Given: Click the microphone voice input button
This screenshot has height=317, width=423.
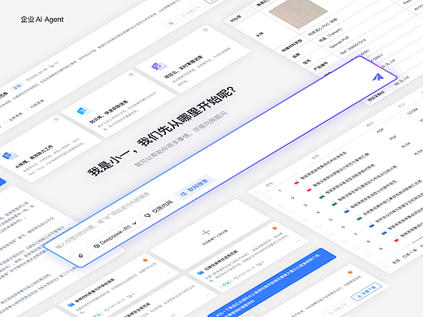Looking at the screenshot, I should pos(81,255).
